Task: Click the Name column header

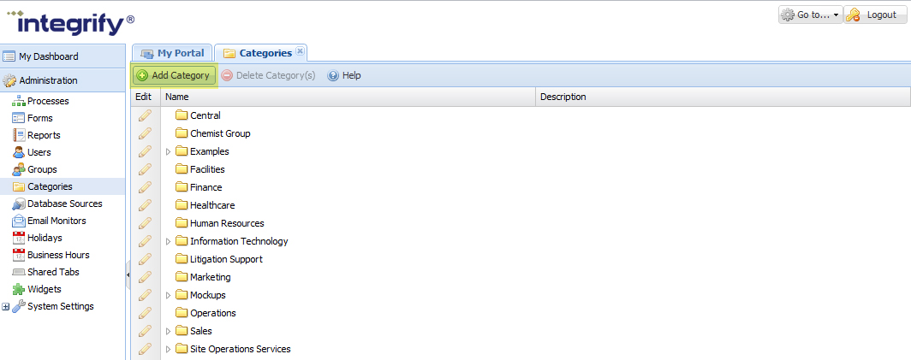Action: pyautogui.click(x=348, y=97)
